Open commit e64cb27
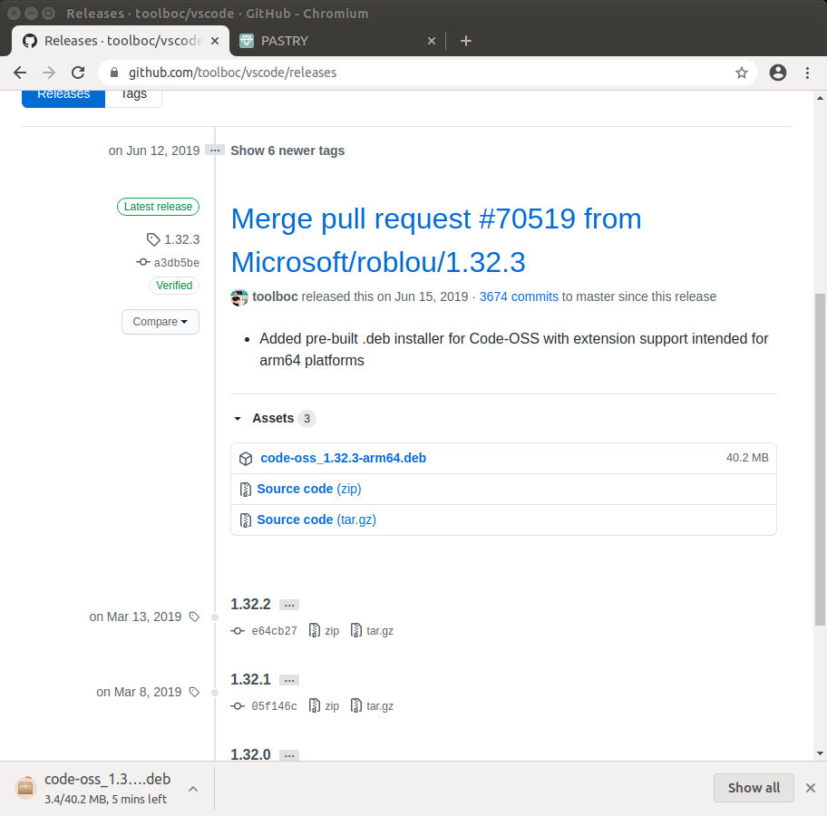The width and height of the screenshot is (827, 816). pos(274,631)
